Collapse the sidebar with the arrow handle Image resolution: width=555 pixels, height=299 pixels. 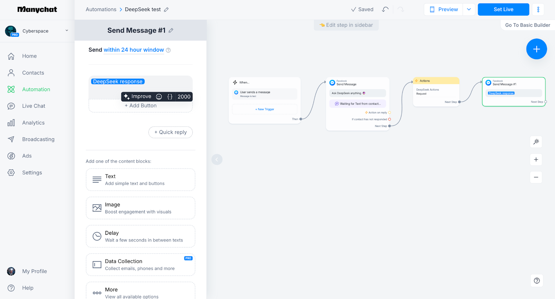[x=217, y=160]
